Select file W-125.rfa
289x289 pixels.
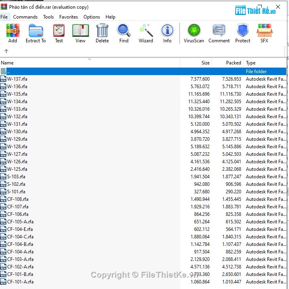point(143,169)
